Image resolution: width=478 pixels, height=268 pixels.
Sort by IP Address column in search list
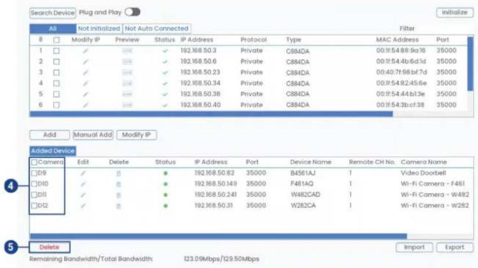pos(197,40)
